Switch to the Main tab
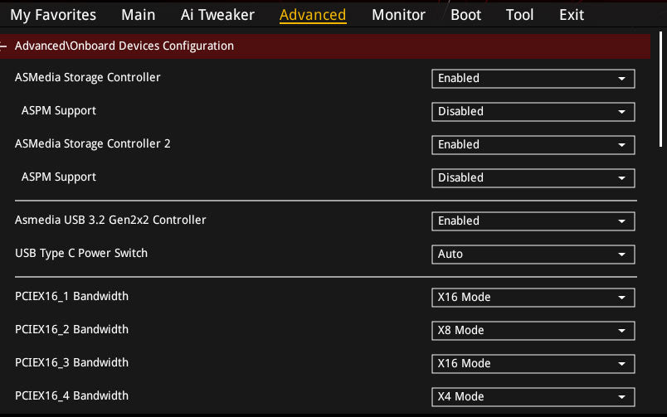 pos(138,15)
